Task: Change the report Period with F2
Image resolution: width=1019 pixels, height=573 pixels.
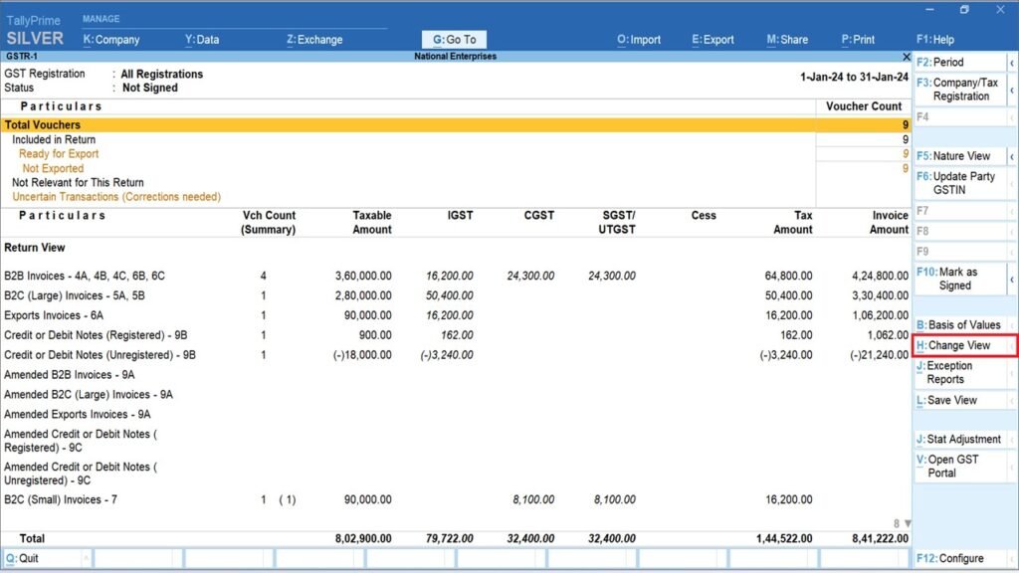Action: (950, 62)
